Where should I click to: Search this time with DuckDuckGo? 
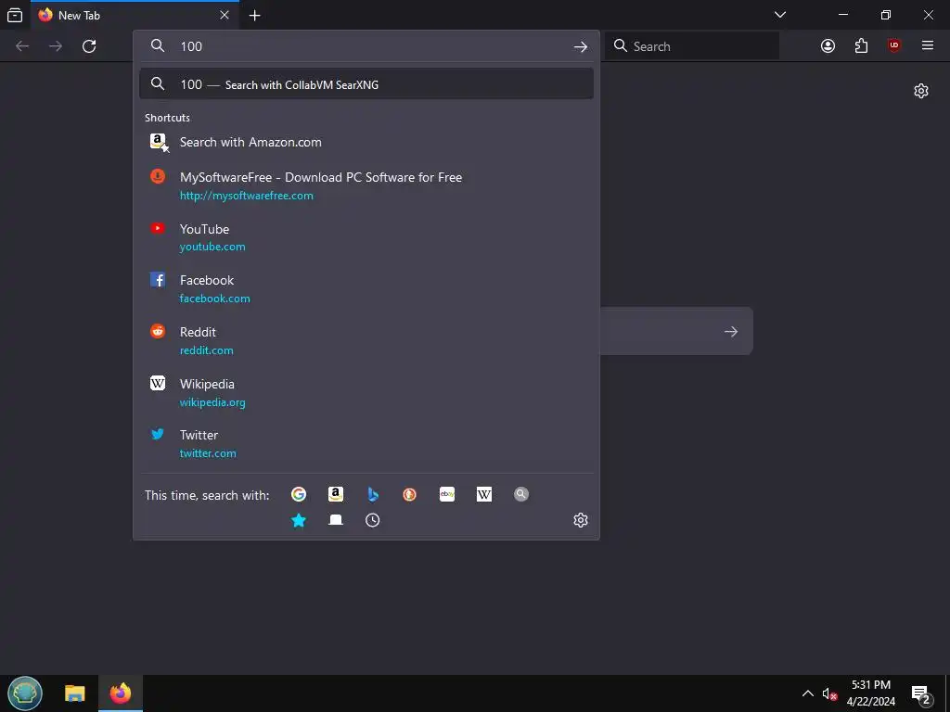pos(409,495)
